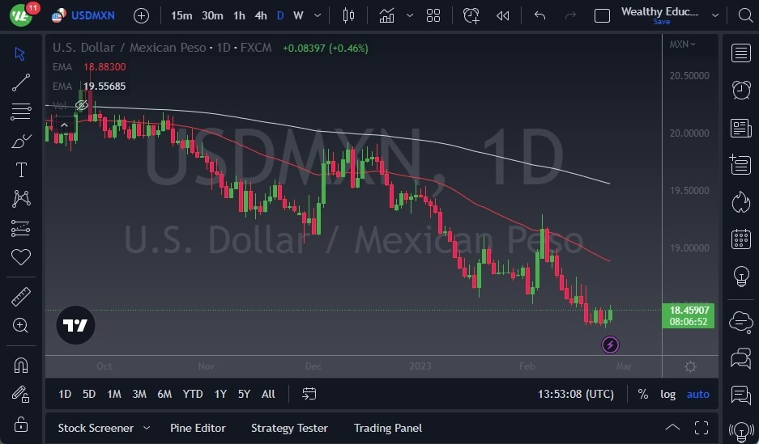Open price scale settings gear
Viewport: 759px width, 444px height.
pyautogui.click(x=690, y=366)
